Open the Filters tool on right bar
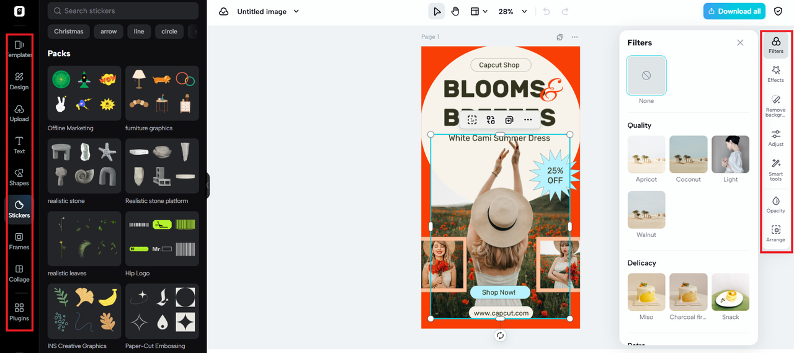Viewport: 794px width, 353px height. (x=776, y=45)
